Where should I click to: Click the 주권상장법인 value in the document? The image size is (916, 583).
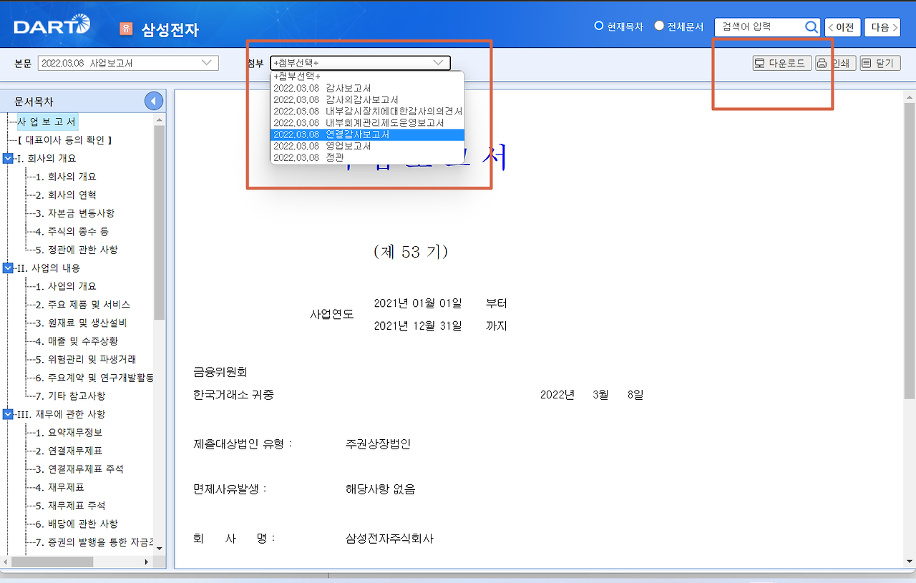click(378, 444)
